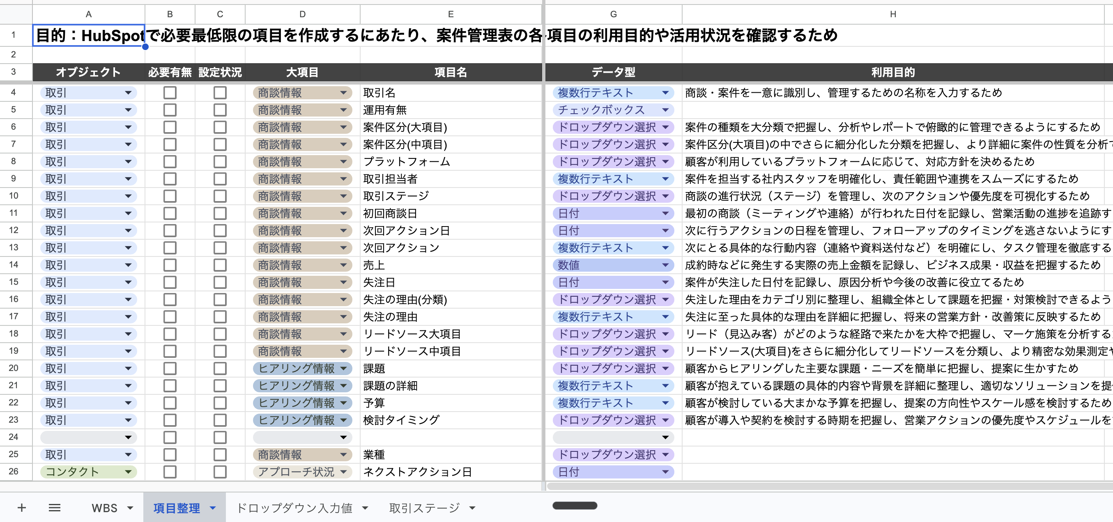Click the 項目名 header cell
Screen dimensions: 1113x522
tap(451, 72)
